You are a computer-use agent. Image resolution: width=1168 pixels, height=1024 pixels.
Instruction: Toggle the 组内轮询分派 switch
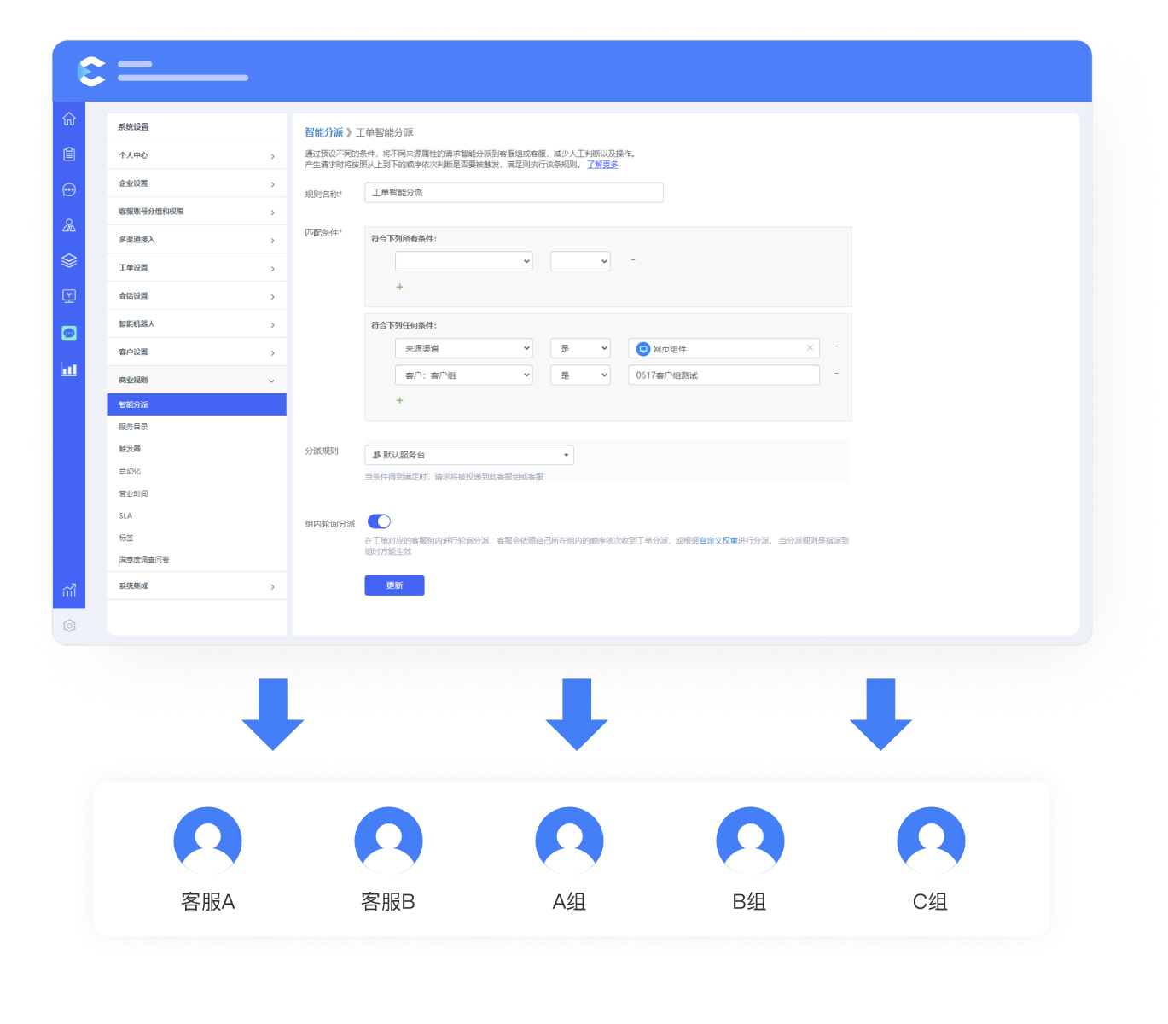coord(379,521)
